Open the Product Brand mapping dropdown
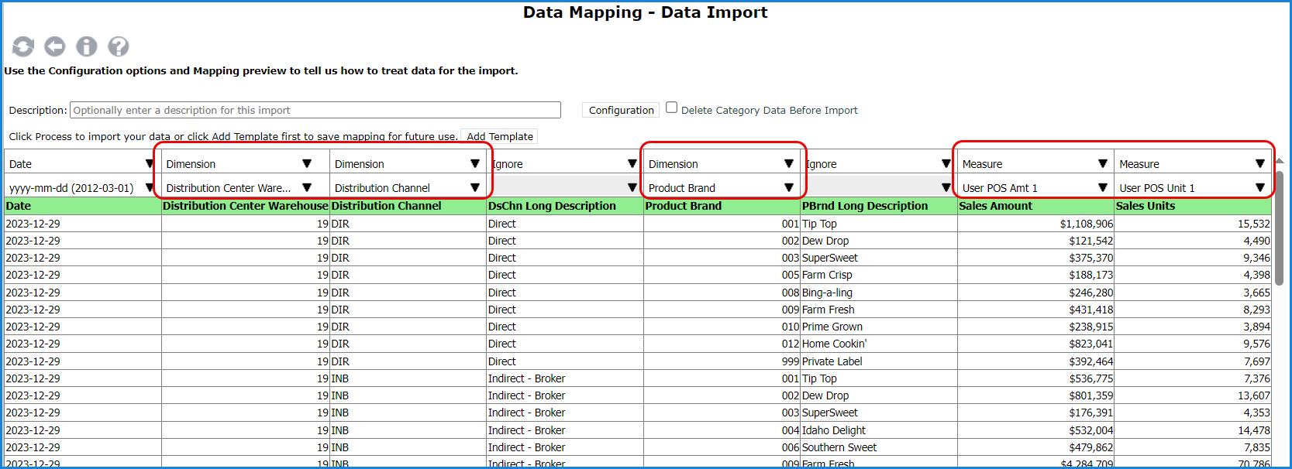The width and height of the screenshot is (1292, 469). point(721,187)
